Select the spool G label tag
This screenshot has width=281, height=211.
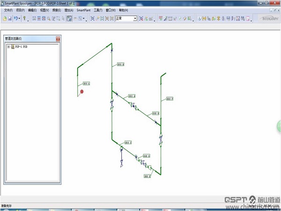(132, 96)
